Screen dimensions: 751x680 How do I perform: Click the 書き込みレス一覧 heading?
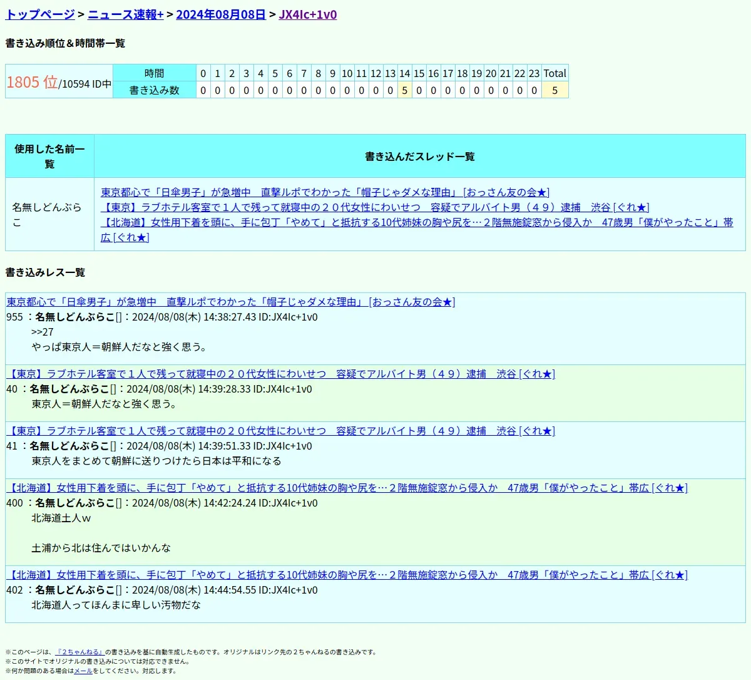45,272
